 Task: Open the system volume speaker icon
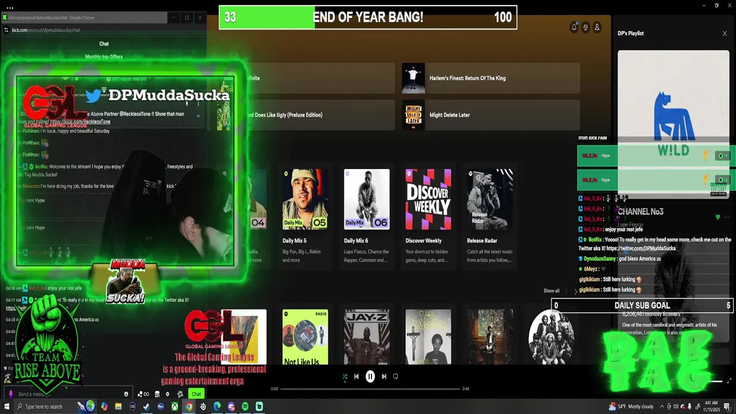pyautogui.click(x=676, y=407)
